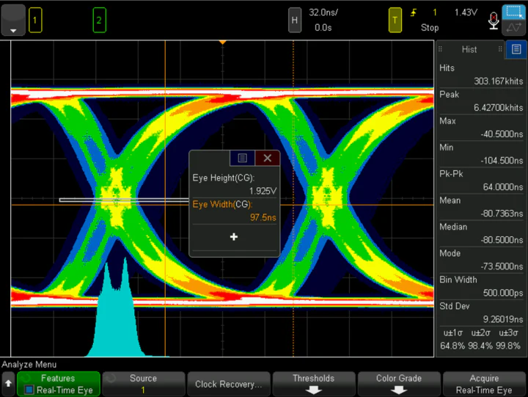This screenshot has height=397, width=528.
Task: Grab the left grip handle of Hist panel
Action: pyautogui.click(x=440, y=50)
